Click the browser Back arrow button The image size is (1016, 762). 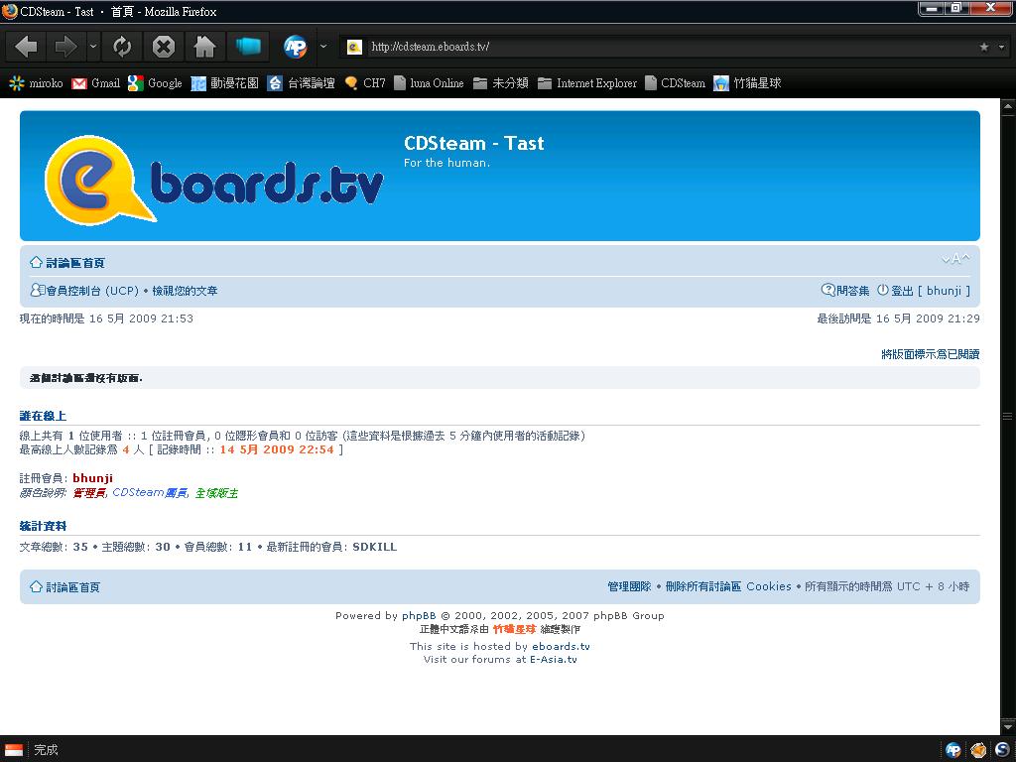[27, 47]
